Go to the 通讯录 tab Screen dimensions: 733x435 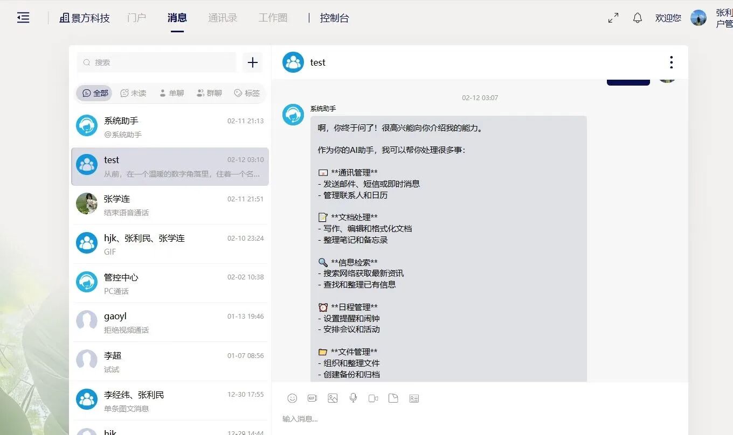coord(223,18)
